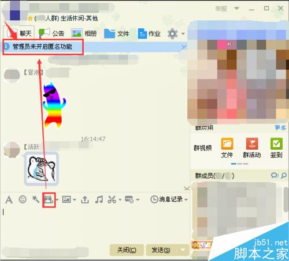
Task: Expand dropdown next to anonymous chat icon
Action: (57, 200)
